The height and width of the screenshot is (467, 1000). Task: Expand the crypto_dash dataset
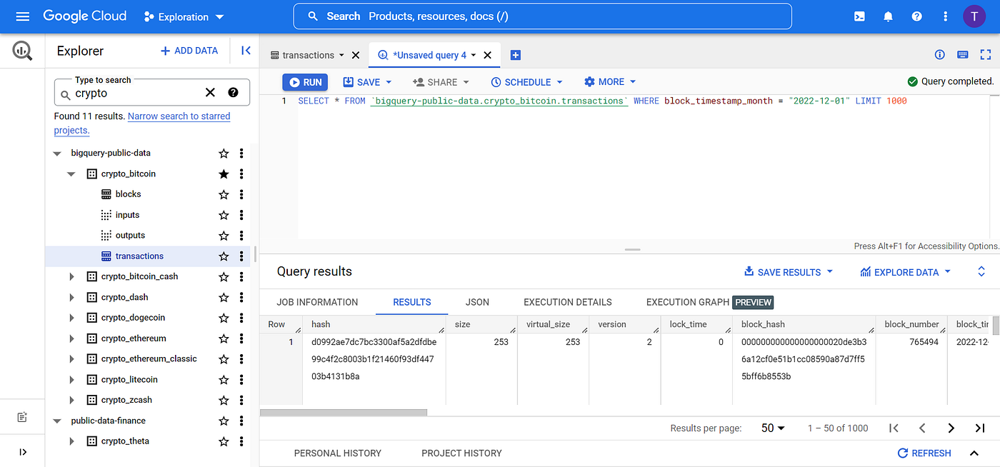coord(71,297)
